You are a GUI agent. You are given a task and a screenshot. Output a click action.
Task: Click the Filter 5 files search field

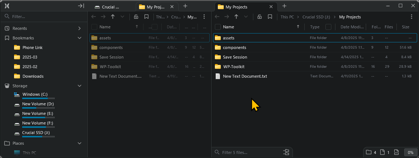[248, 152]
